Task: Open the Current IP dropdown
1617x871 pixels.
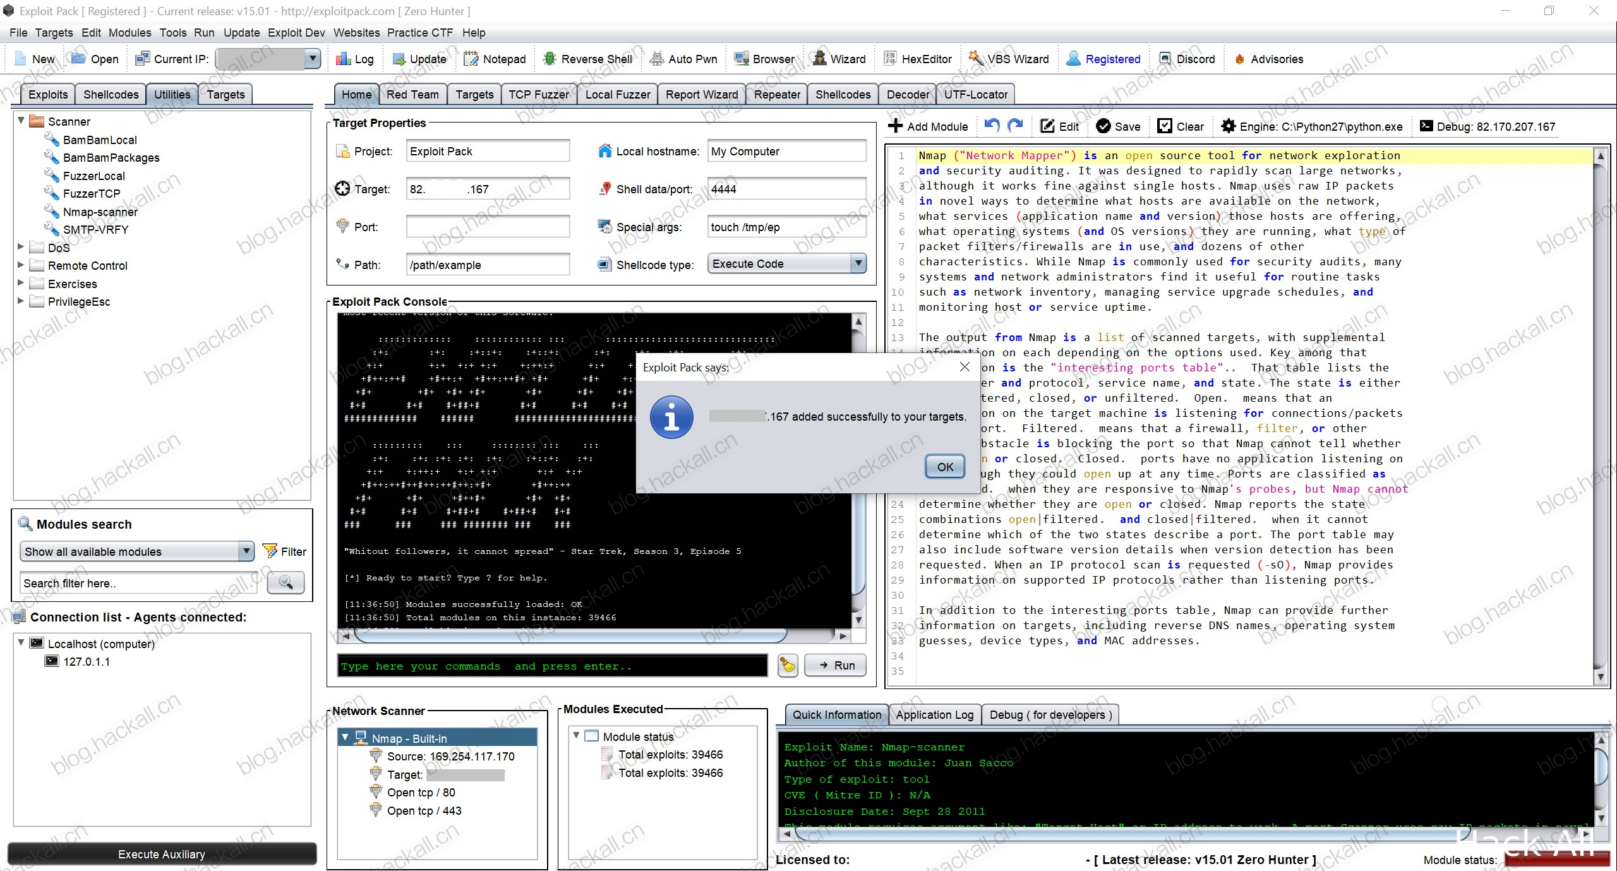Action: [313, 59]
